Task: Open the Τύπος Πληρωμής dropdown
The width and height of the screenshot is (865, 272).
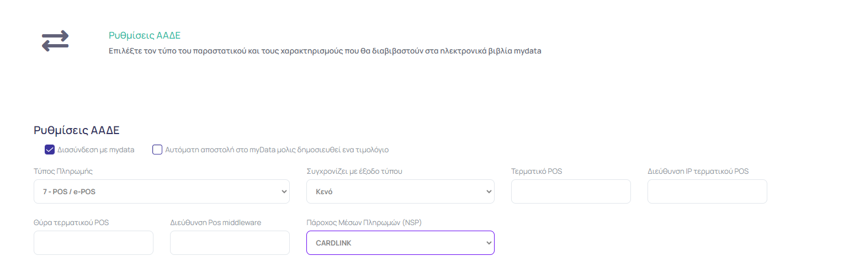Action: point(162,191)
